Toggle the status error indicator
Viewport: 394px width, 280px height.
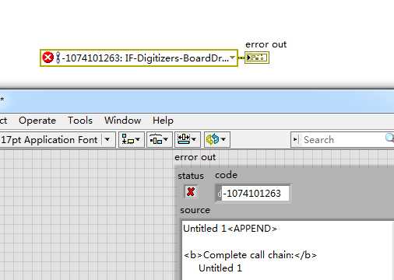tap(191, 192)
